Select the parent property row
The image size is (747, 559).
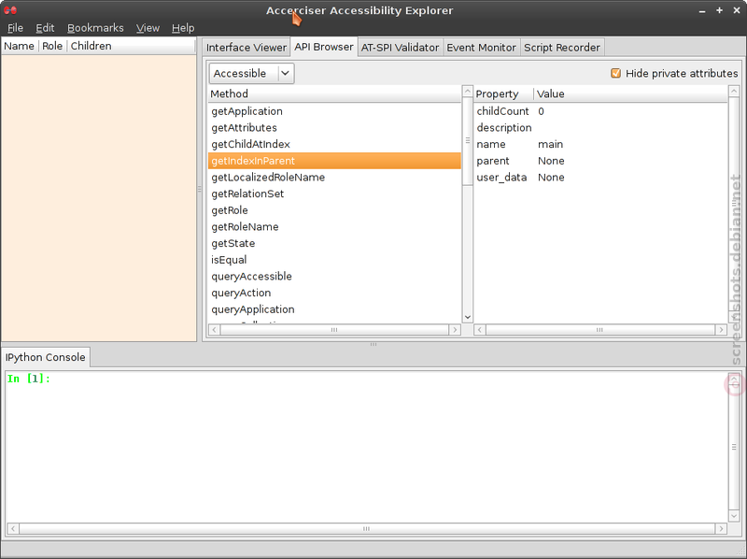(x=600, y=161)
